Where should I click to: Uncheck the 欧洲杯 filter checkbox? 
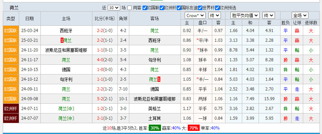tap(162, 8)
